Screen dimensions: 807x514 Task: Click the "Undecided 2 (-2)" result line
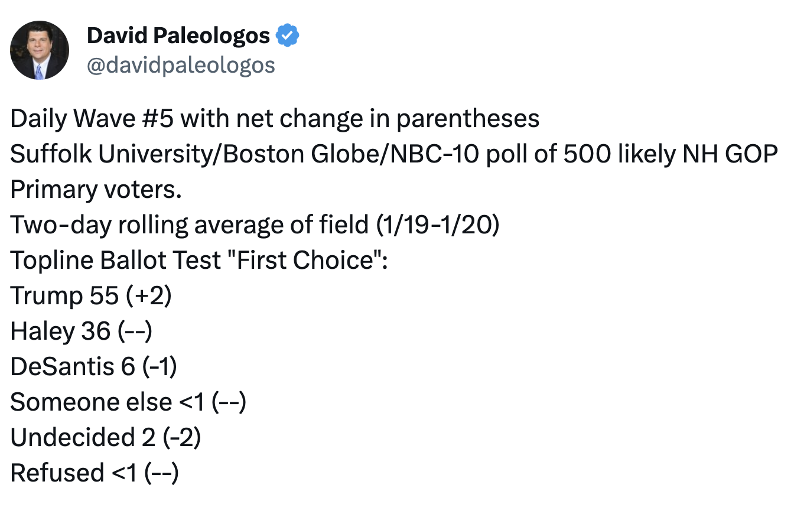point(106,438)
